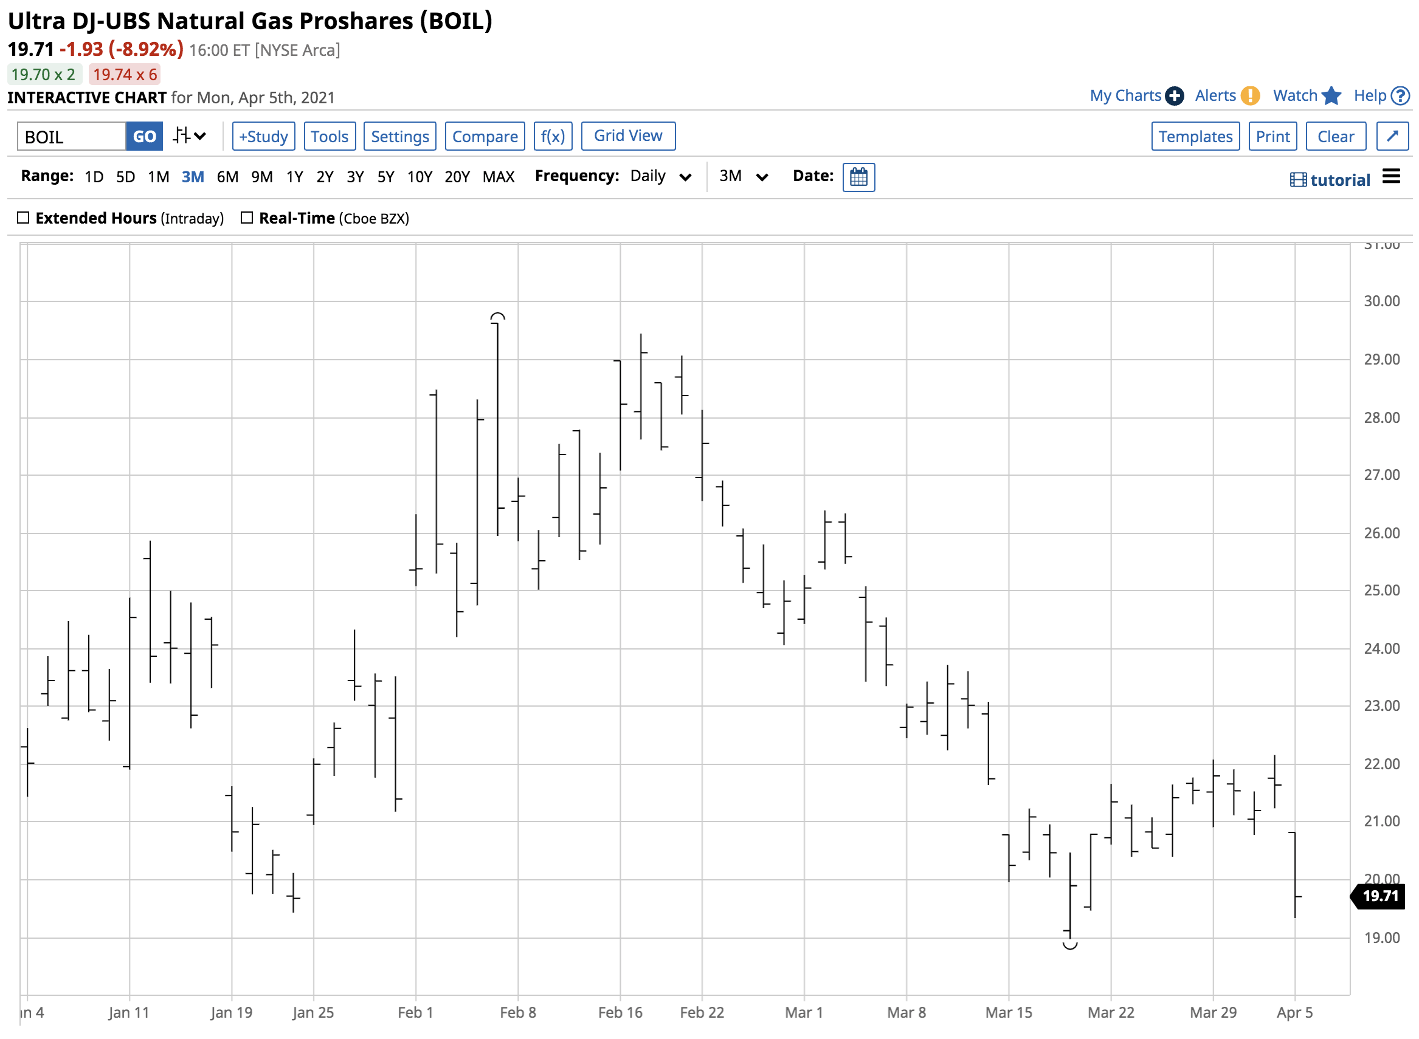Viewport: 1419px width, 1039px height.
Task: Click the high marker arc above Feb 5 bar
Action: click(497, 317)
